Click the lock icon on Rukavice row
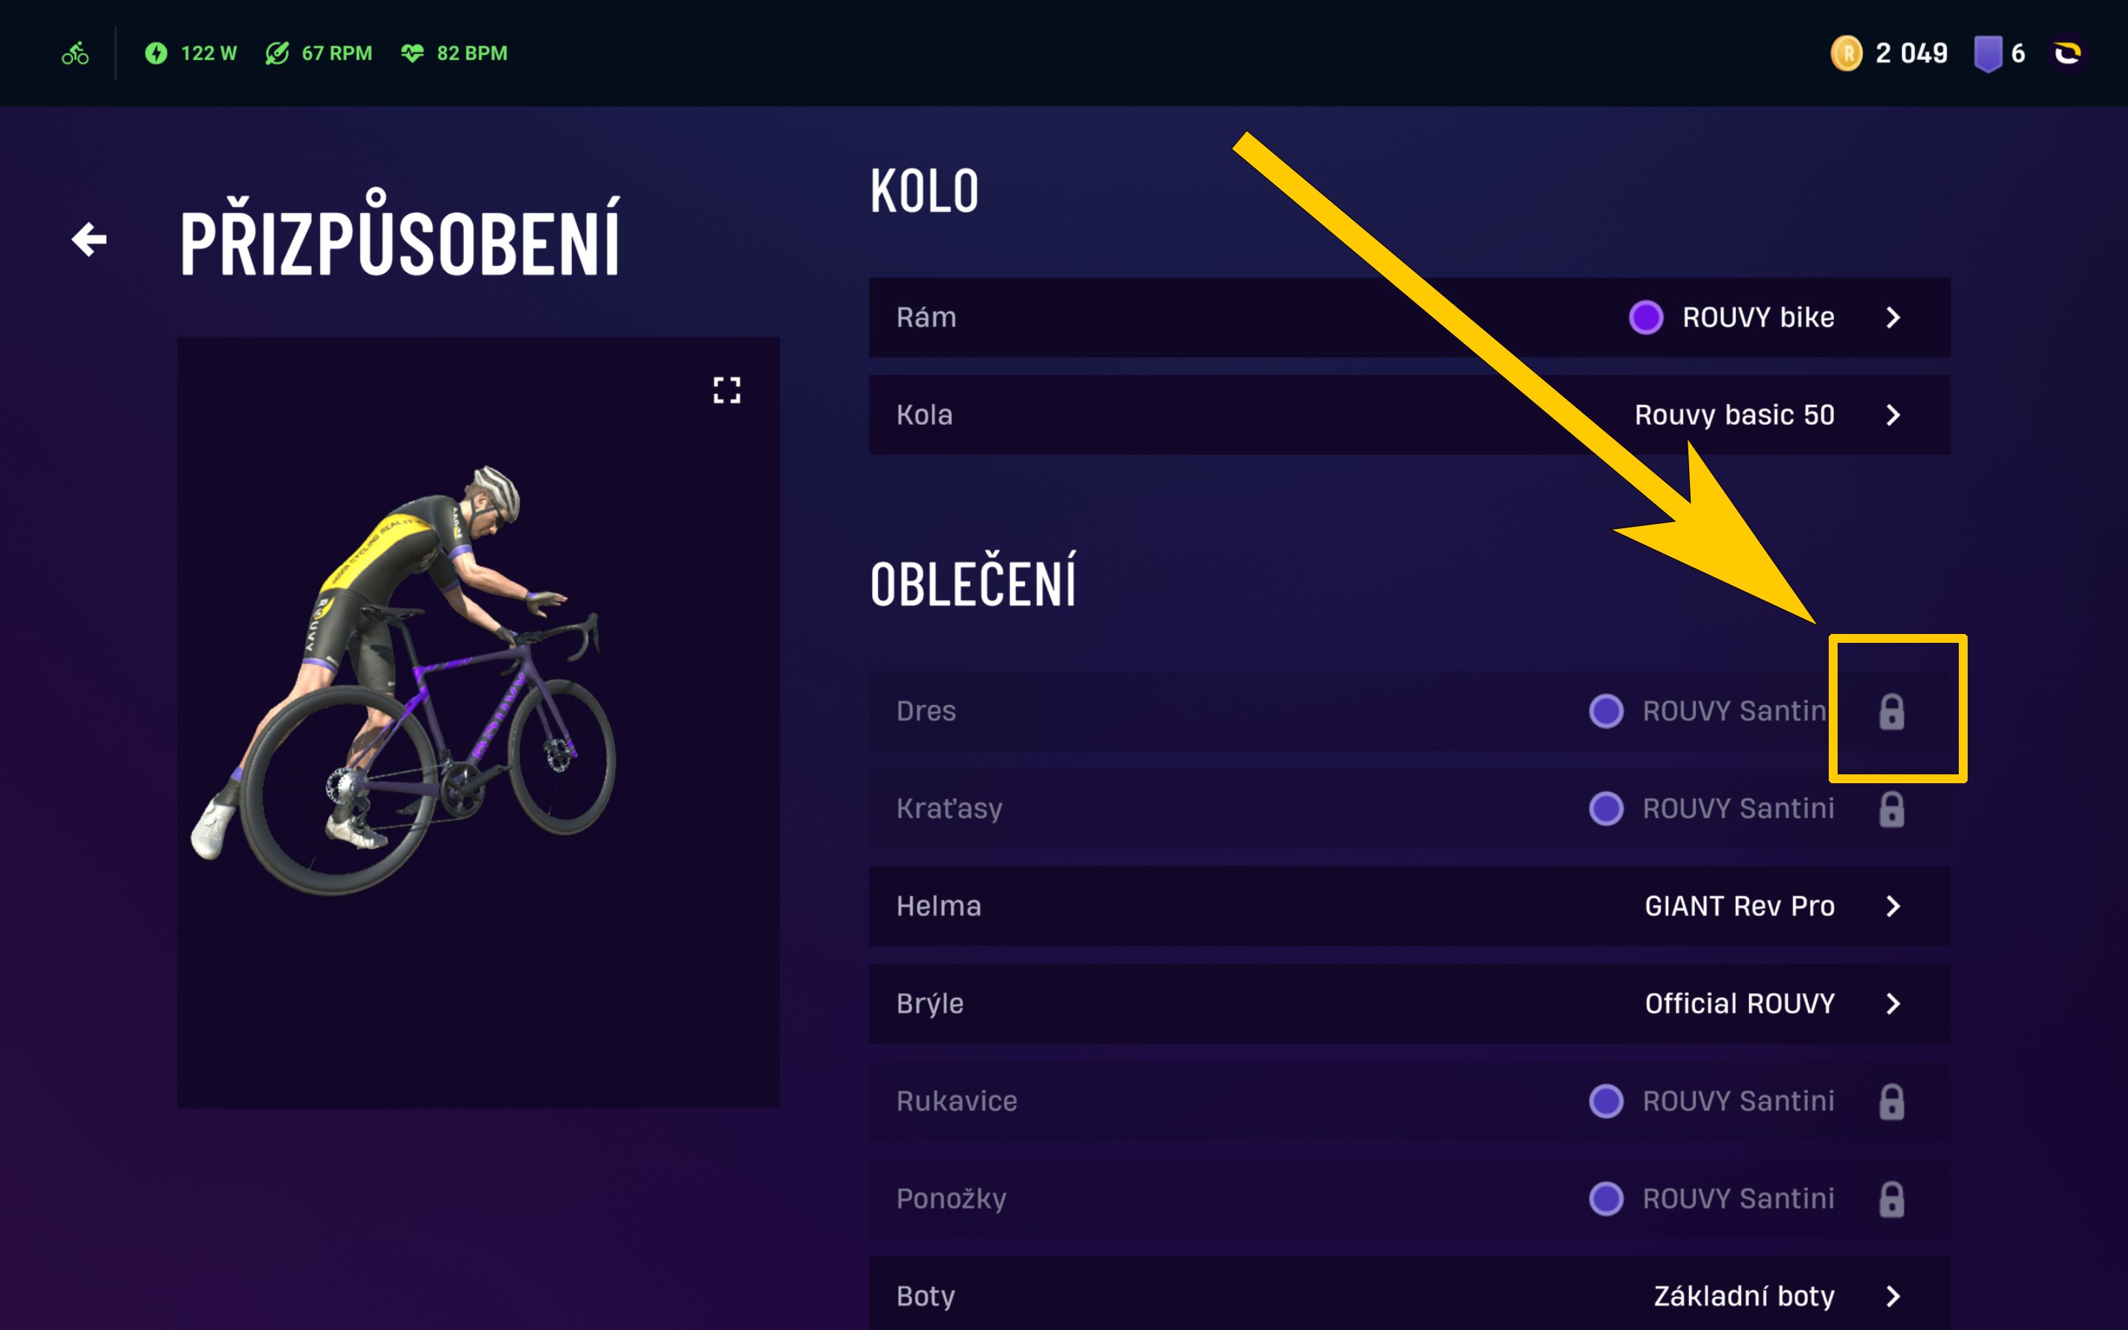2128x1330 pixels. 1892,1101
